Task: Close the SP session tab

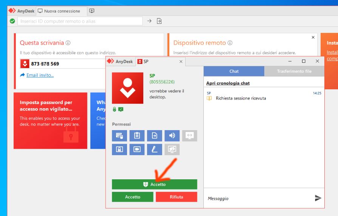Action: [181, 62]
